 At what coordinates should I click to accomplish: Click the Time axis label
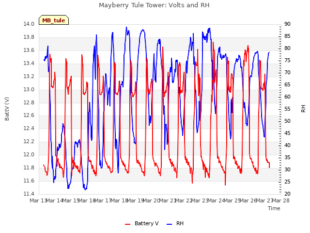pyautogui.click(x=274, y=208)
